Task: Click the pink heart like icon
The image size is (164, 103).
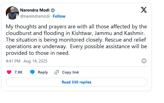Action: tap(9, 72)
